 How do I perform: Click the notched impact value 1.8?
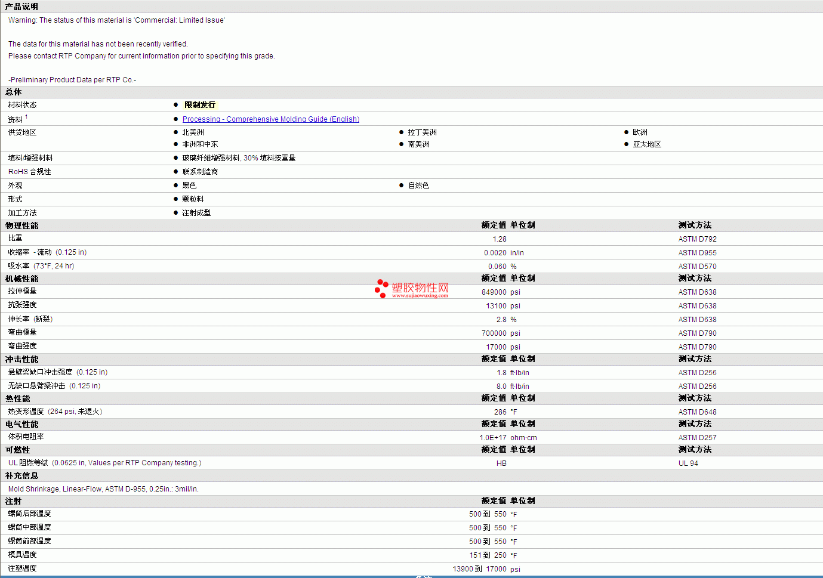click(501, 373)
